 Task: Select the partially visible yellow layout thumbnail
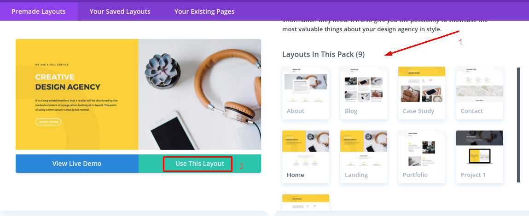306,203
